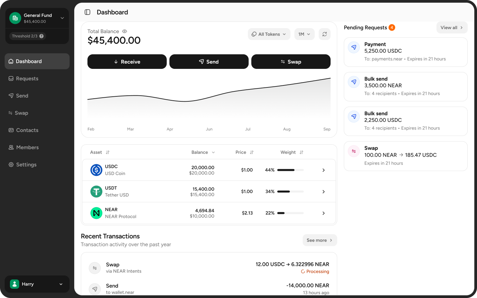This screenshot has height=298, width=477.
Task: View all pending requests
Action: point(452,27)
